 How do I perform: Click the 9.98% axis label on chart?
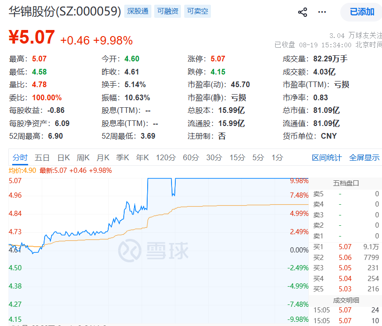299,181
